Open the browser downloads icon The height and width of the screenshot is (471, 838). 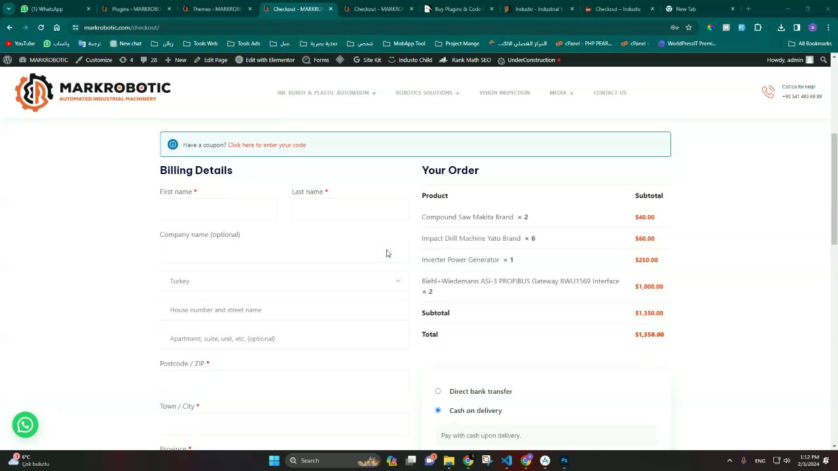(781, 27)
